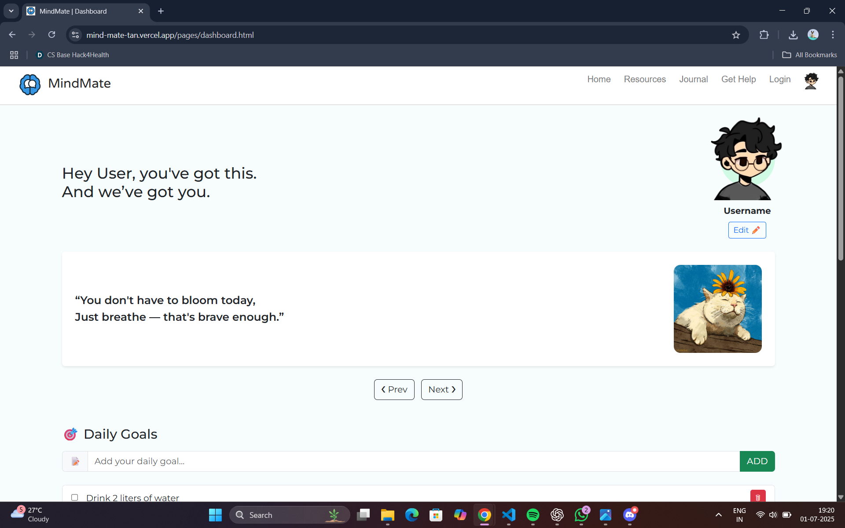Click the small avatar icon in navbar
845x528 pixels.
[811, 81]
